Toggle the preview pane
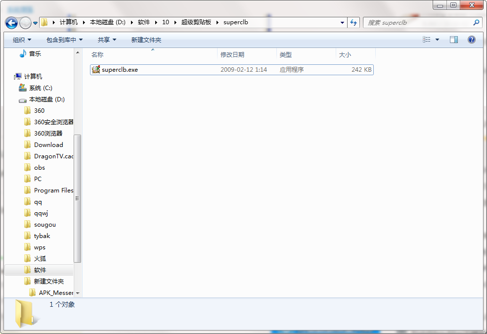Viewport: 487px width, 334px height. pyautogui.click(x=454, y=40)
